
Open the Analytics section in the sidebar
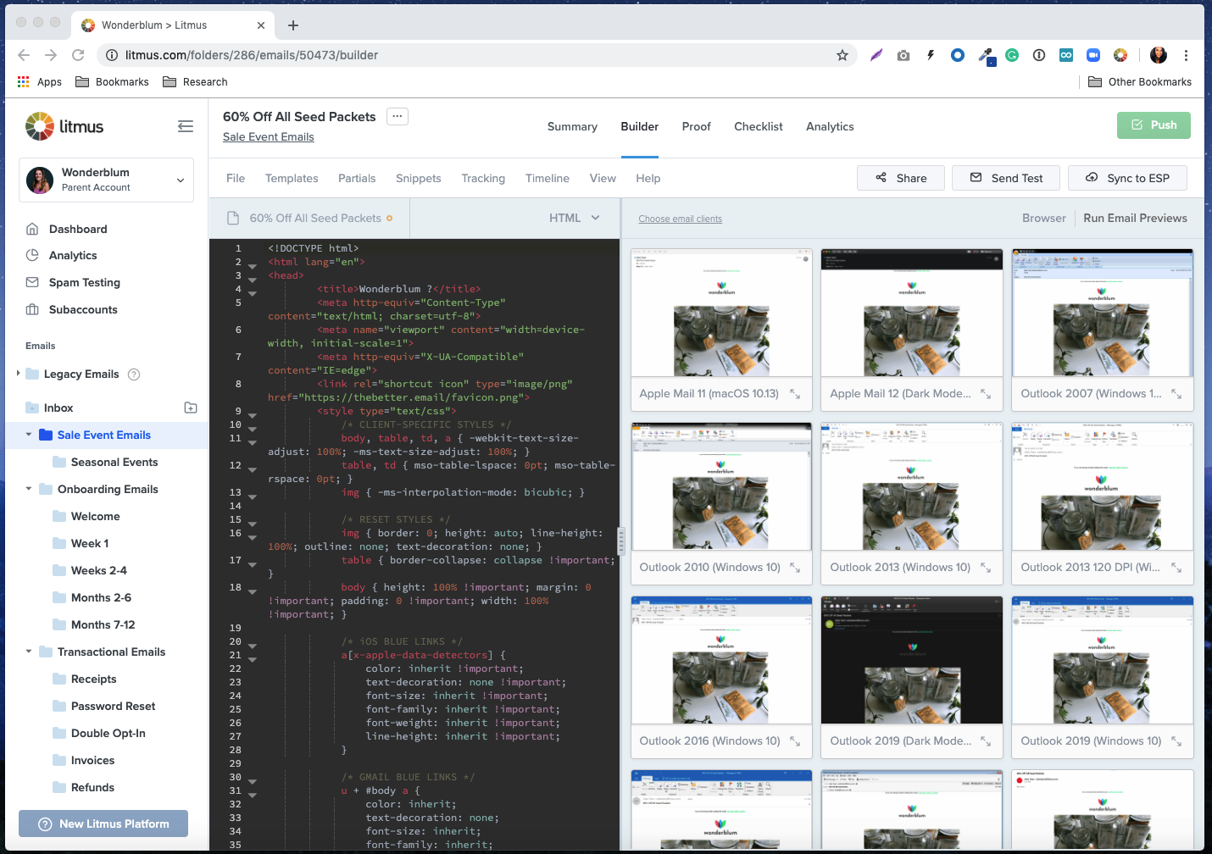coord(71,255)
